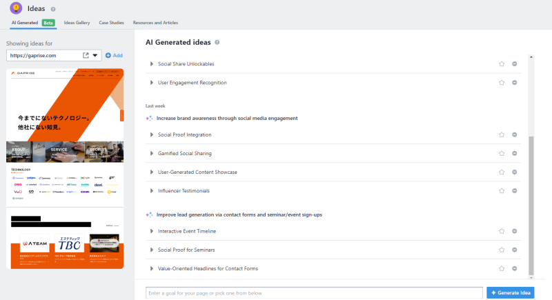Favorite the User-Generated Content Showcase idea
Viewport: 552px width, 300px height.
click(x=502, y=172)
